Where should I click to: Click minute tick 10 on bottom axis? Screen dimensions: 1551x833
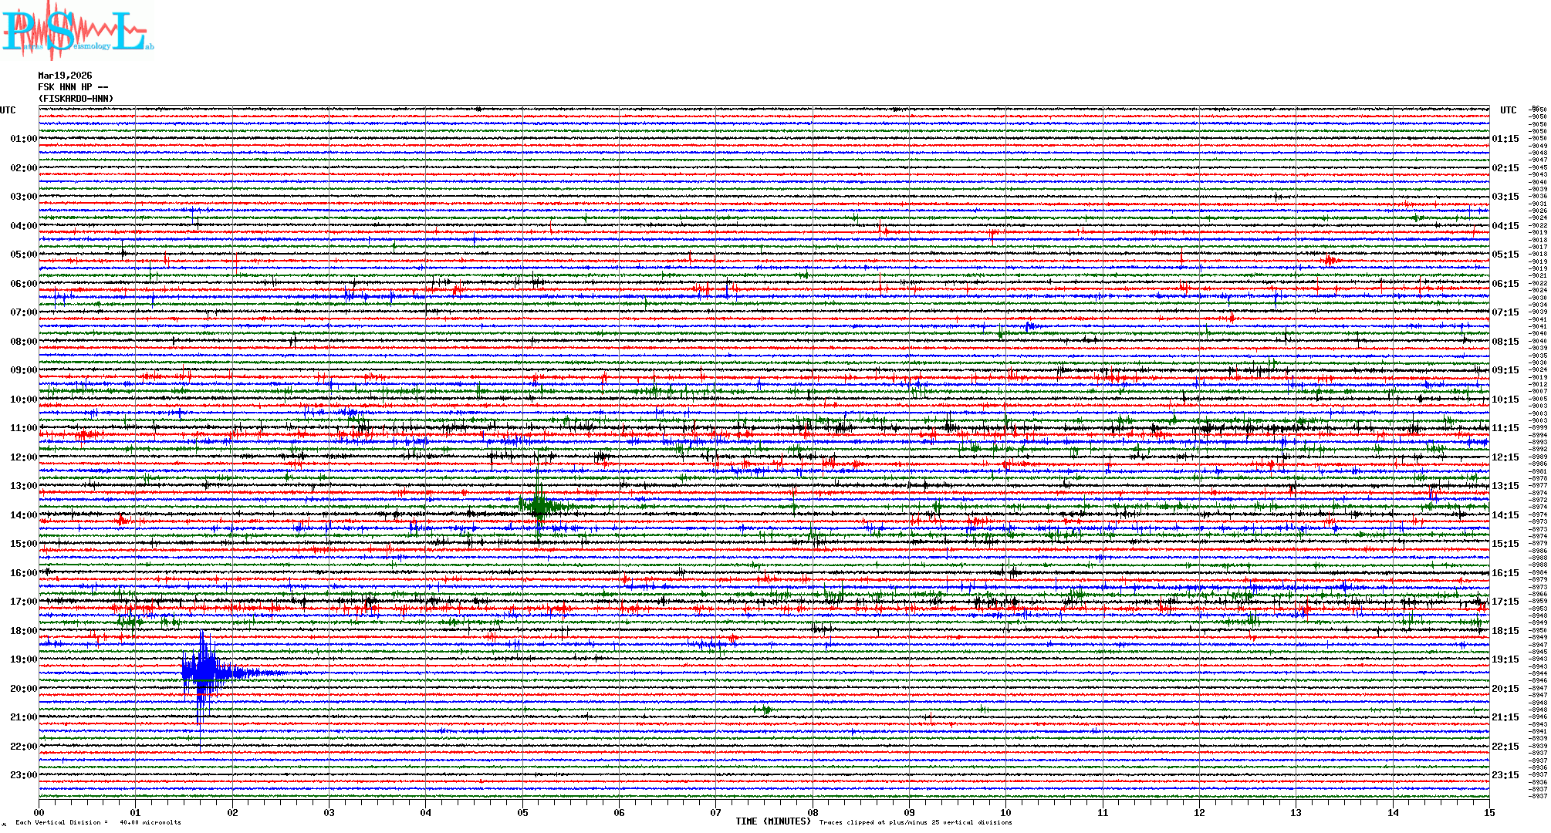click(1005, 812)
